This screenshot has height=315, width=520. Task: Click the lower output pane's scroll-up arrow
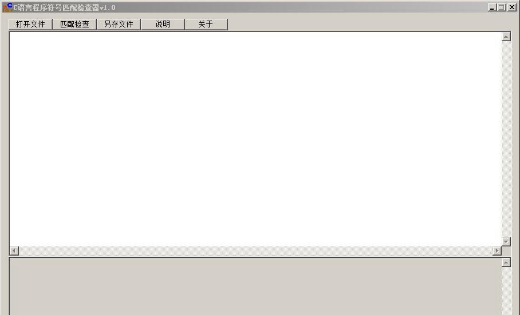coord(506,263)
